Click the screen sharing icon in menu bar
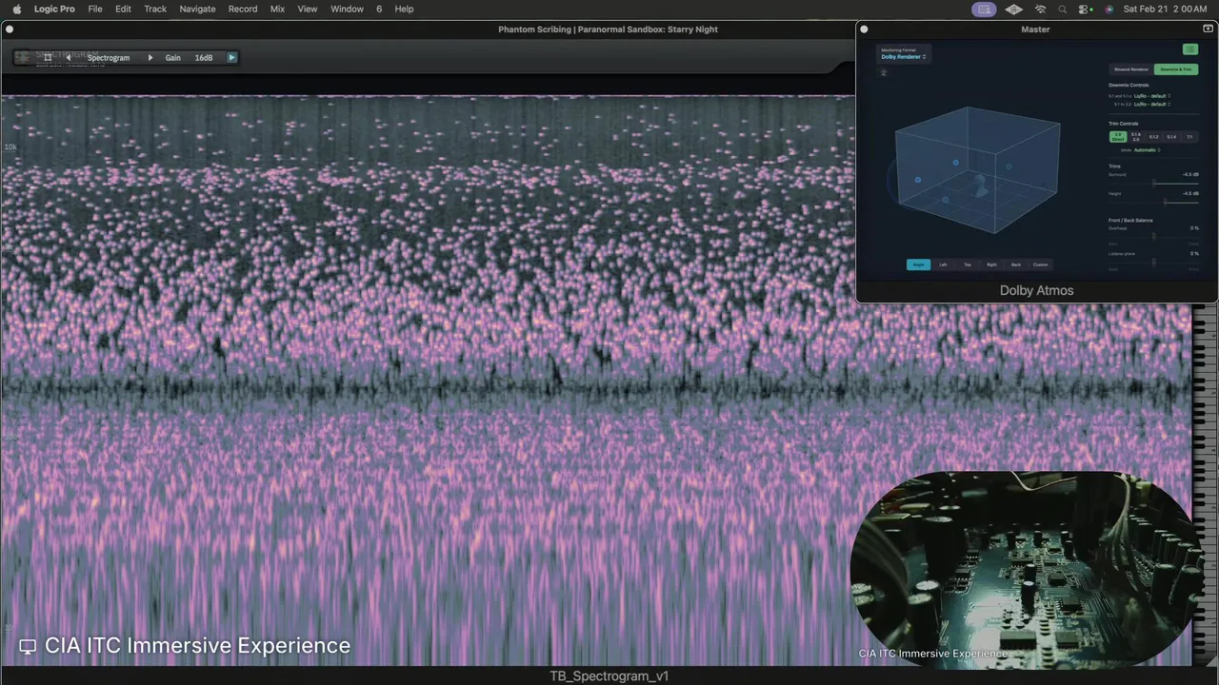Screen dimensions: 1219x685 [x=985, y=9]
